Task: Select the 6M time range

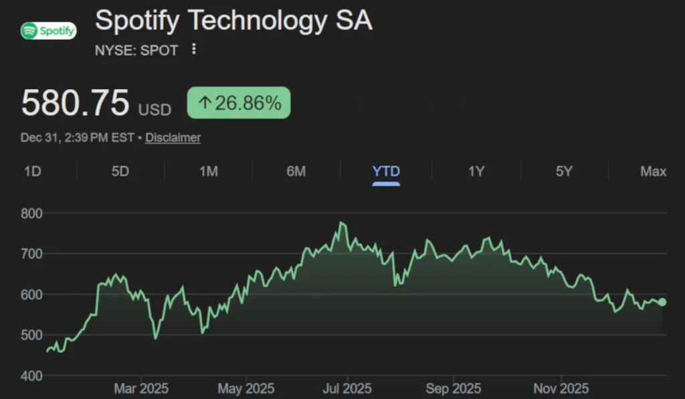Action: tap(296, 172)
